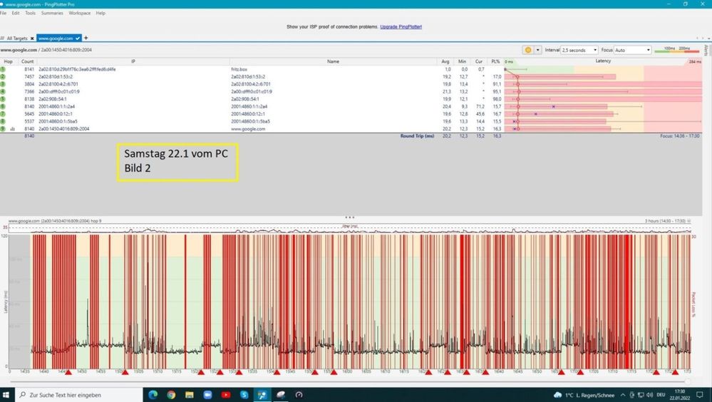
Task: Open the Interval 2,5 seconds dropdown
Action: [579, 50]
